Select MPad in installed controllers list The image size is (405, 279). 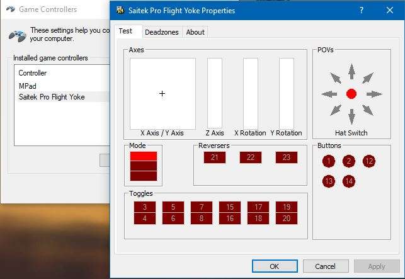pyautogui.click(x=28, y=86)
